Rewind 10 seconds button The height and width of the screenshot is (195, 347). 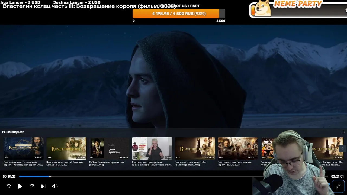pyautogui.click(x=9, y=186)
